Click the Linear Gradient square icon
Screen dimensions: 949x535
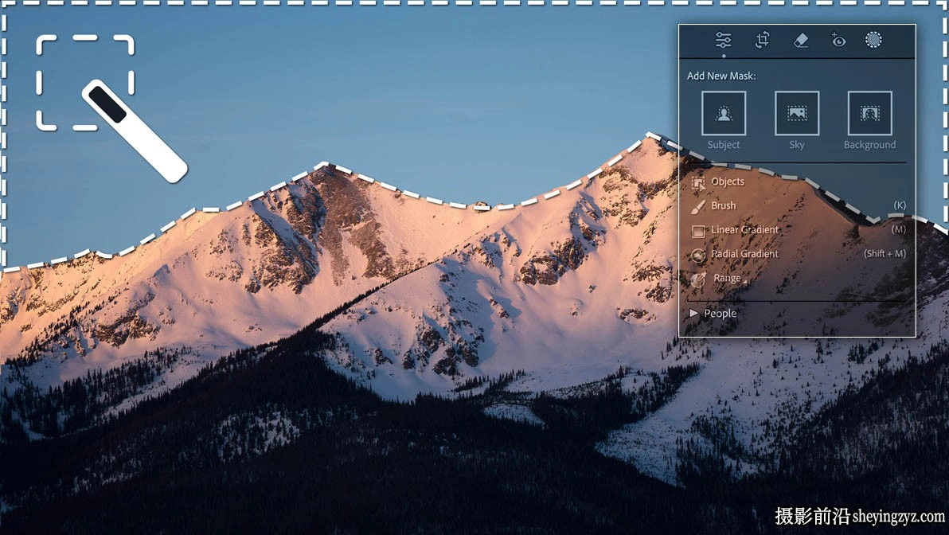pos(698,231)
